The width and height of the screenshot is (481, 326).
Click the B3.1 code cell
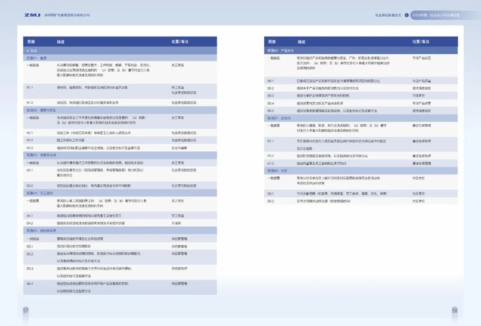pyautogui.click(x=30, y=170)
